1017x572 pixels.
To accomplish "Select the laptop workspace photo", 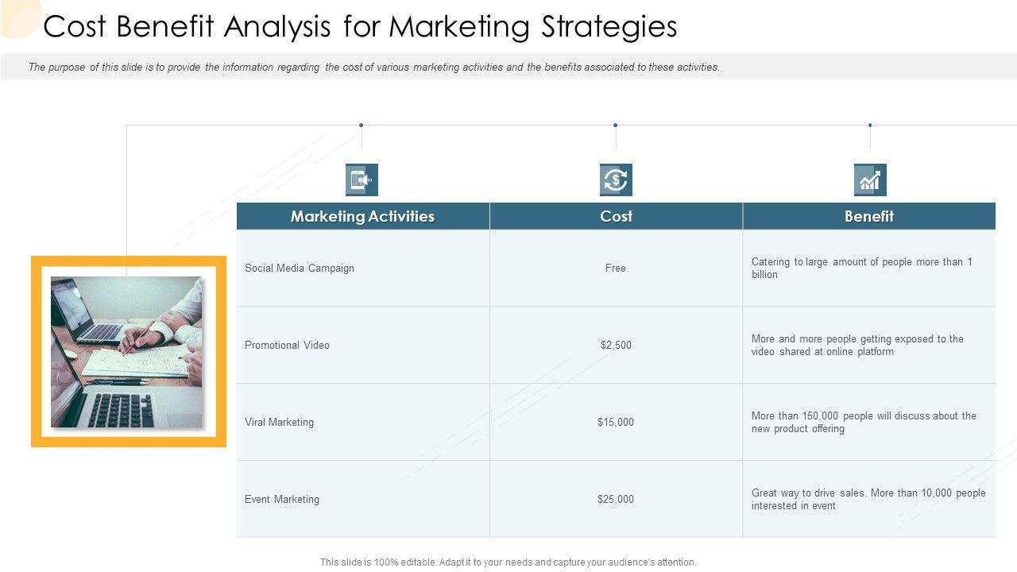I will pyautogui.click(x=126, y=352).
